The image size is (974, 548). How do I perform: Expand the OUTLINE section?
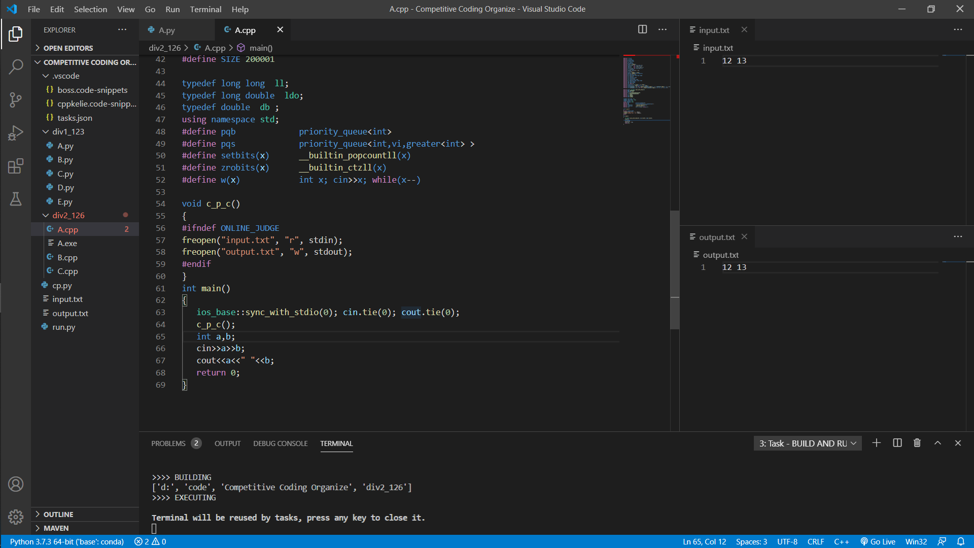(58, 514)
